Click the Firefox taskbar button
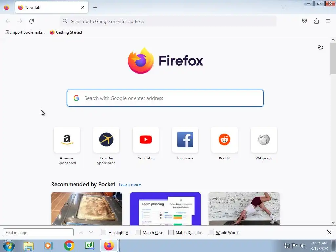 (109, 245)
